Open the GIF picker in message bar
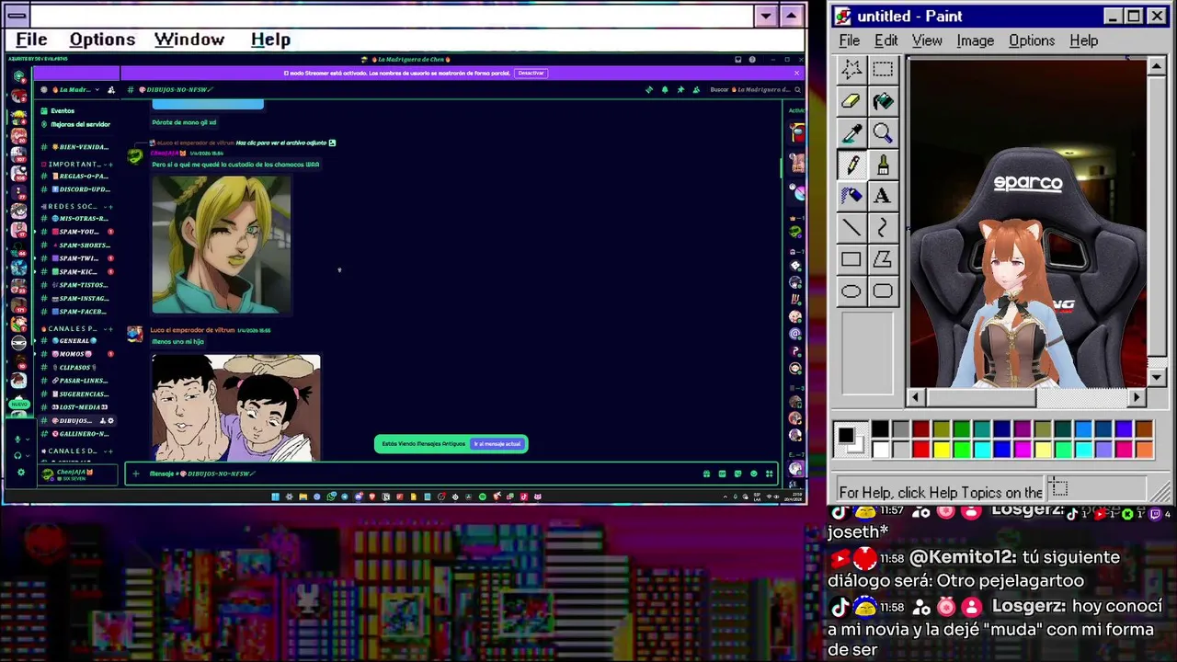The image size is (1177, 662). coord(722,474)
